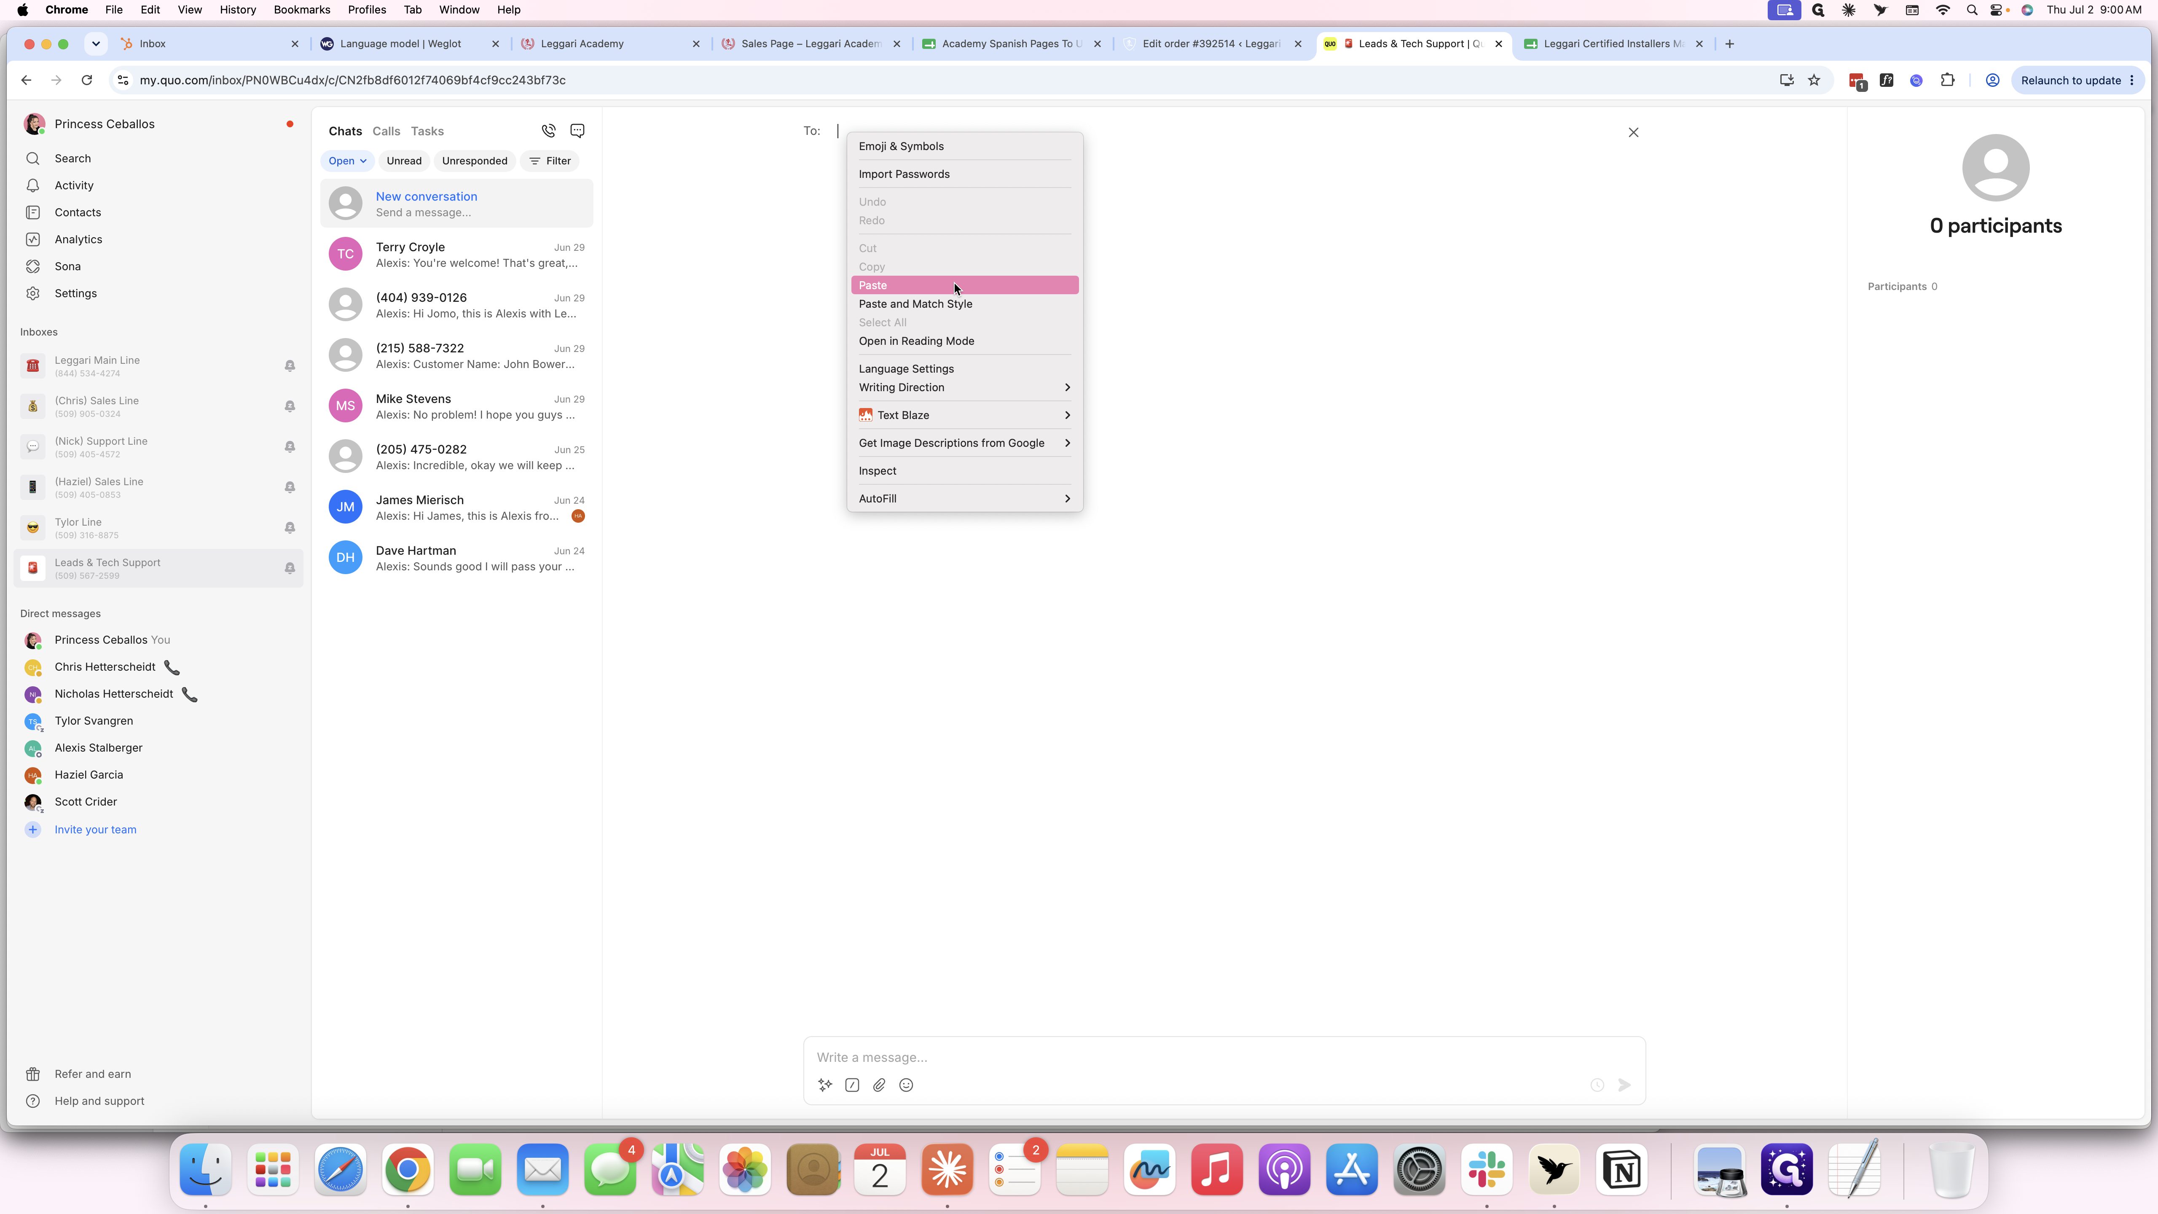Open emoji picker in message composer
The width and height of the screenshot is (2158, 1214).
(x=906, y=1085)
